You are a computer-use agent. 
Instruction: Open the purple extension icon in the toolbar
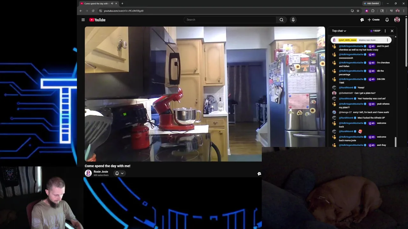367,11
